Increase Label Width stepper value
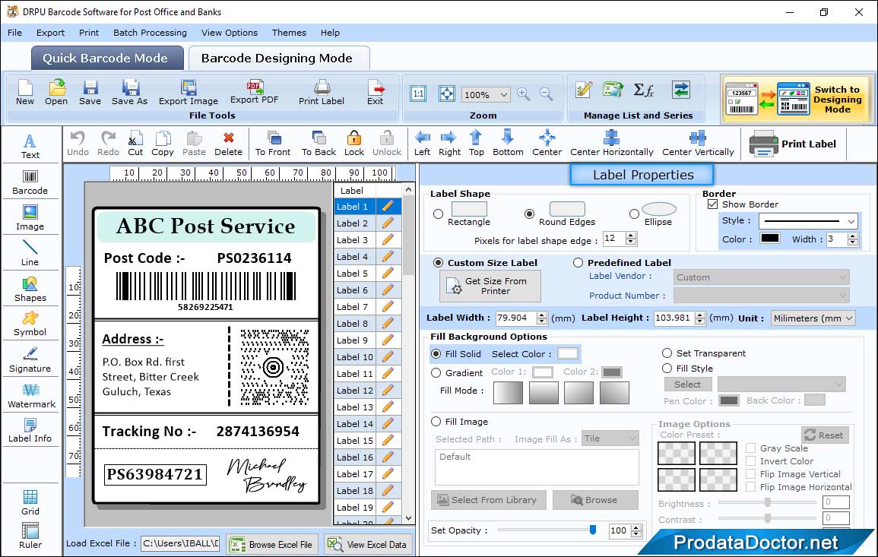The image size is (878, 557). [541, 315]
